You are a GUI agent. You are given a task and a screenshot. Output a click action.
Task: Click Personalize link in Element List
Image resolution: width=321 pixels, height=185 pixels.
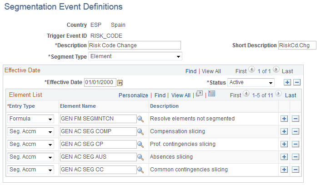133,95
